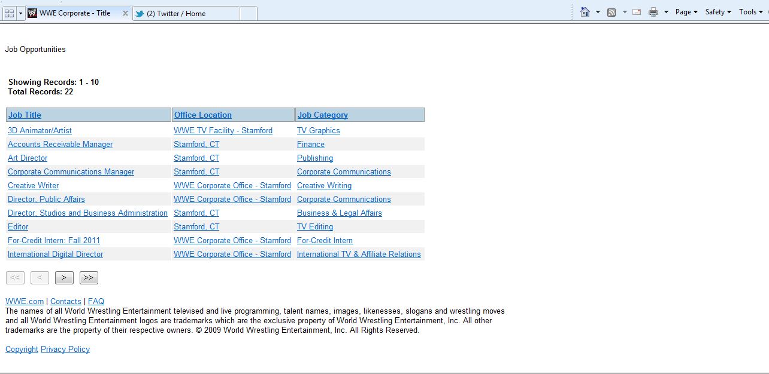Open the Privacy Policy link
Image resolution: width=769 pixels, height=374 pixels.
(x=65, y=350)
